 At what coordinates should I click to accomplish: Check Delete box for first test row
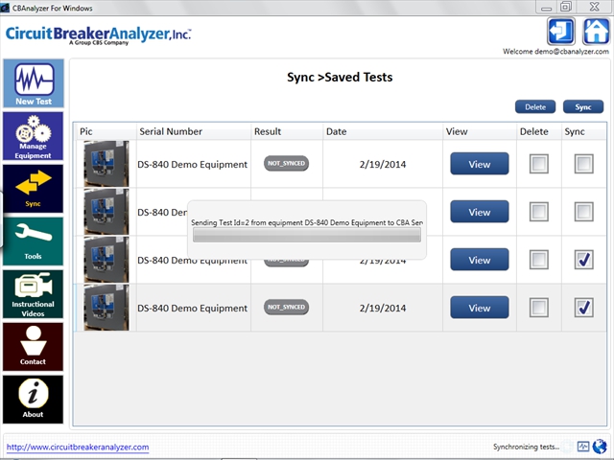click(539, 164)
